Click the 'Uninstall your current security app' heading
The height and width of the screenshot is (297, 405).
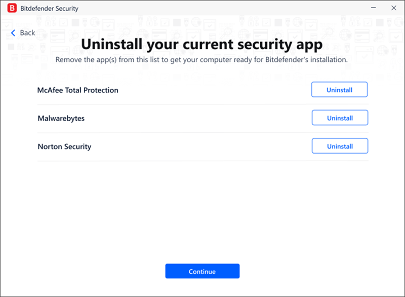pyautogui.click(x=201, y=44)
